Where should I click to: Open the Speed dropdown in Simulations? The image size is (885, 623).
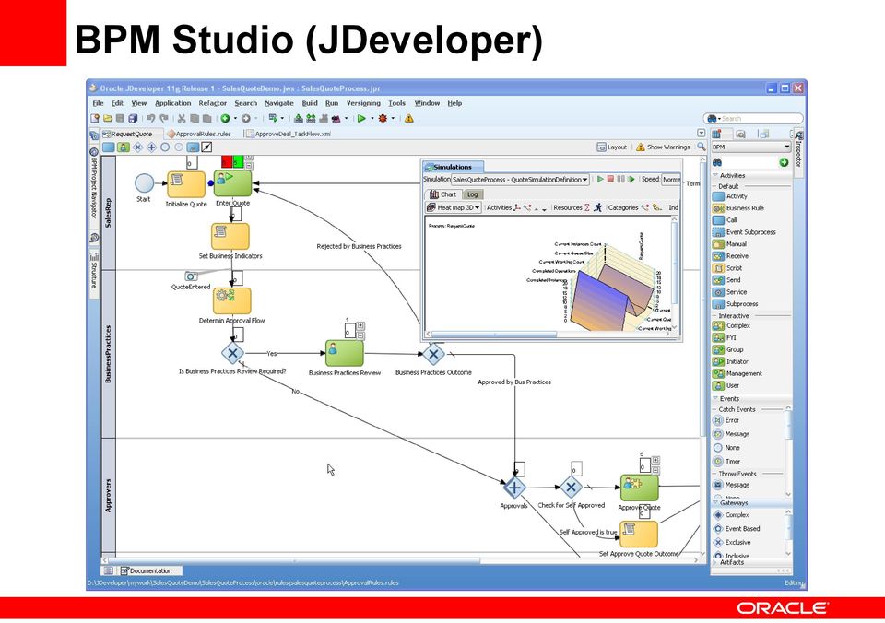(671, 180)
